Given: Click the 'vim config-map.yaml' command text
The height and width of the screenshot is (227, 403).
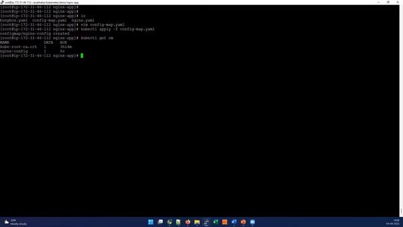Looking at the screenshot, I should click(x=103, y=25).
